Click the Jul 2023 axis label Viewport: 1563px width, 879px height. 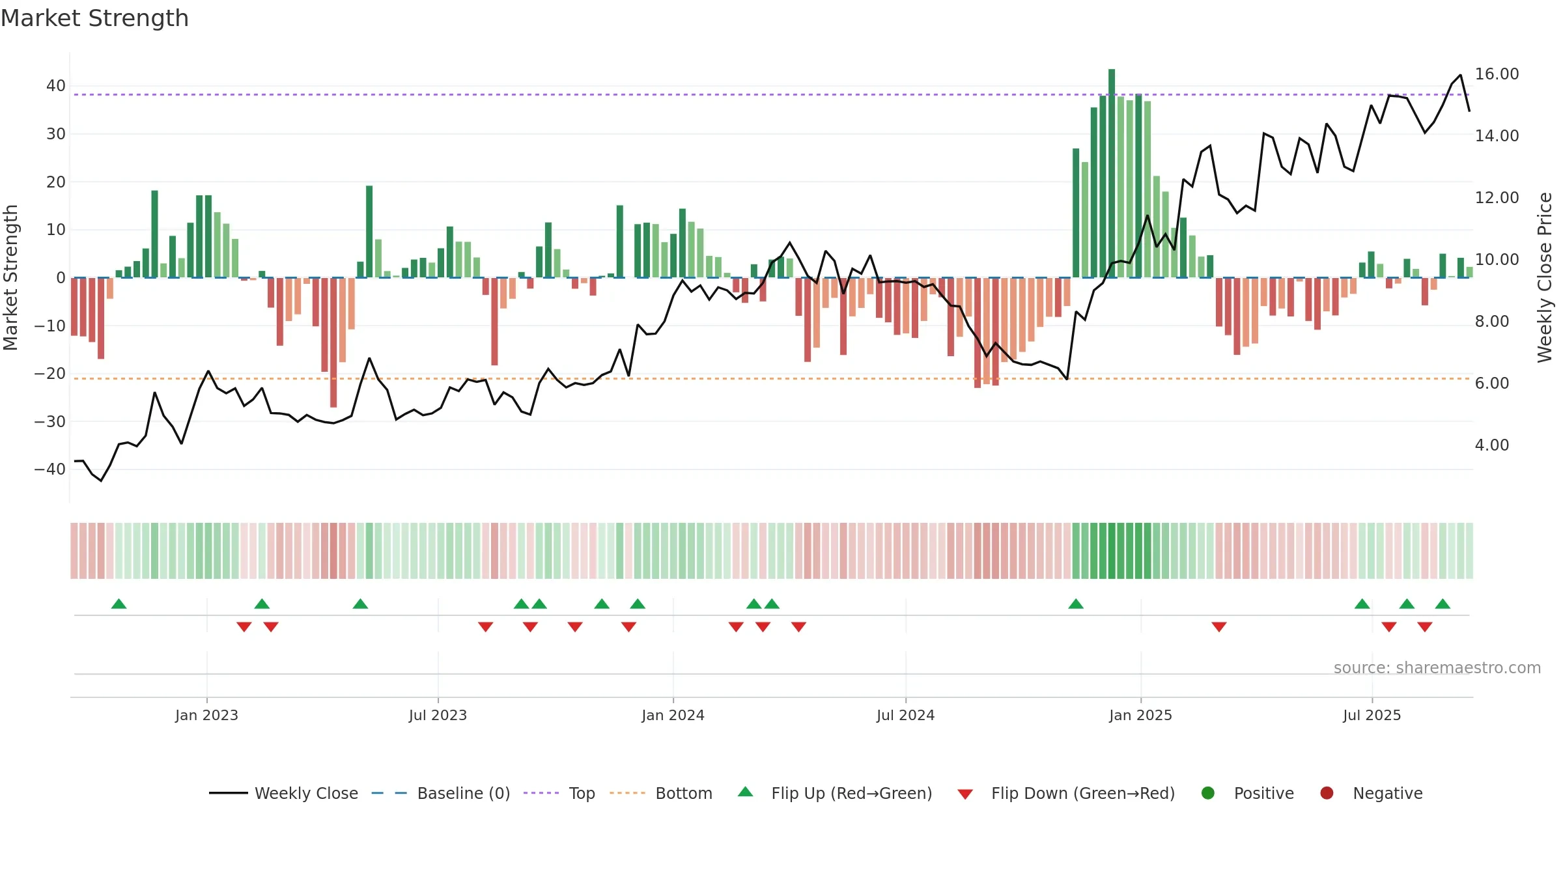tap(438, 716)
